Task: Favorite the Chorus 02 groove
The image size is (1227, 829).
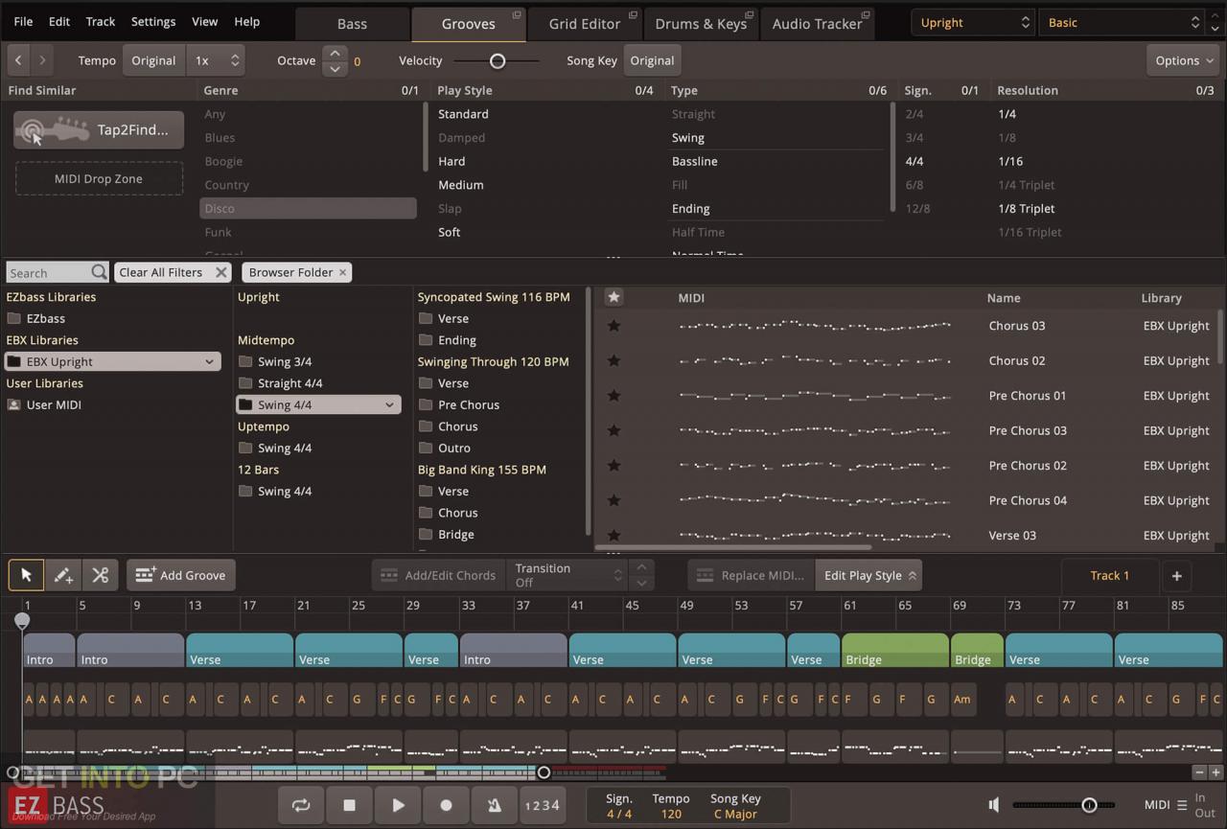Action: click(x=613, y=360)
